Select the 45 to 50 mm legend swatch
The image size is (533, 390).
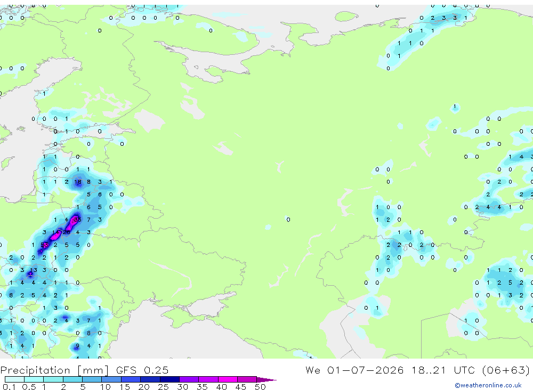tap(247, 379)
